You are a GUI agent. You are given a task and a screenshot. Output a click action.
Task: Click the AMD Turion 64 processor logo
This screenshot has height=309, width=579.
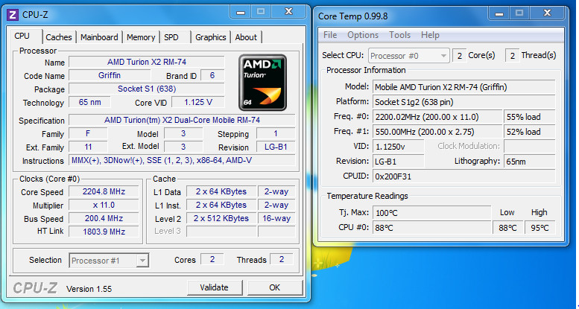click(x=262, y=83)
